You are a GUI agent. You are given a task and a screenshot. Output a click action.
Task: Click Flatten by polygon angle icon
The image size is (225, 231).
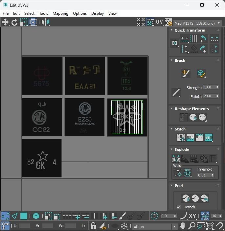[185, 158]
